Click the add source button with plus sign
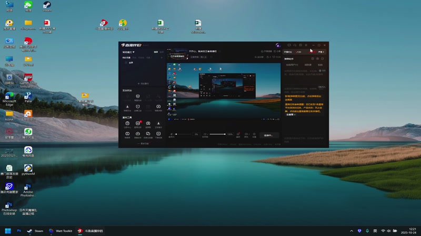Screen dimensions: 421x236 (x=143, y=83)
